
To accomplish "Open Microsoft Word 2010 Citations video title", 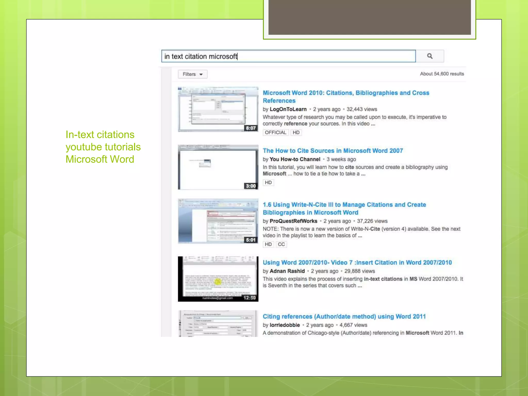I will pyautogui.click(x=346, y=97).
